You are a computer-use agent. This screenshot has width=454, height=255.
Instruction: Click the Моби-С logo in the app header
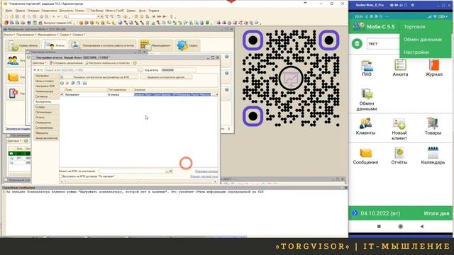point(358,27)
